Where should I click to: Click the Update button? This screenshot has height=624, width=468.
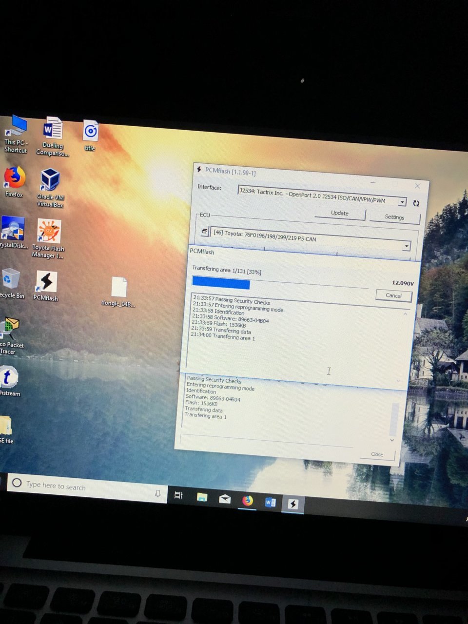340,213
